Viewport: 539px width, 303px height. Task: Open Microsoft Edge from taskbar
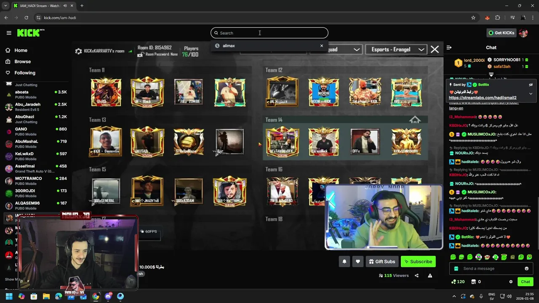pyautogui.click(x=59, y=296)
